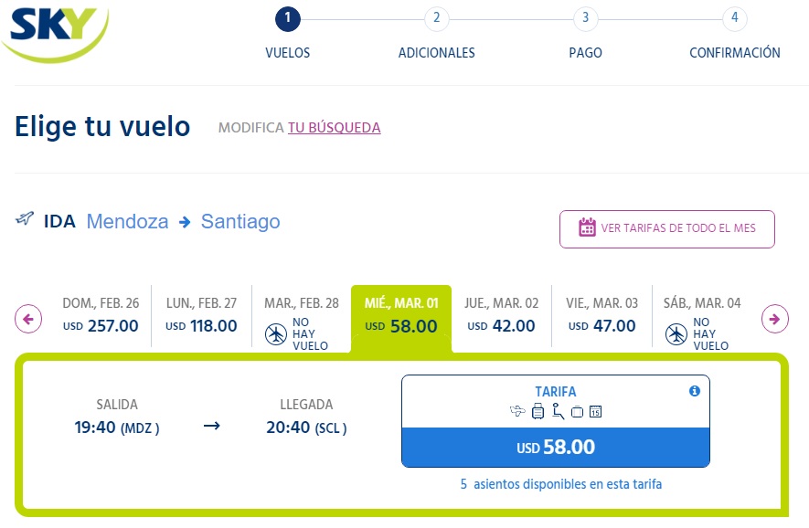Click step 2 Adicionales in progress bar
Screen dimensions: 809x528
point(437,18)
